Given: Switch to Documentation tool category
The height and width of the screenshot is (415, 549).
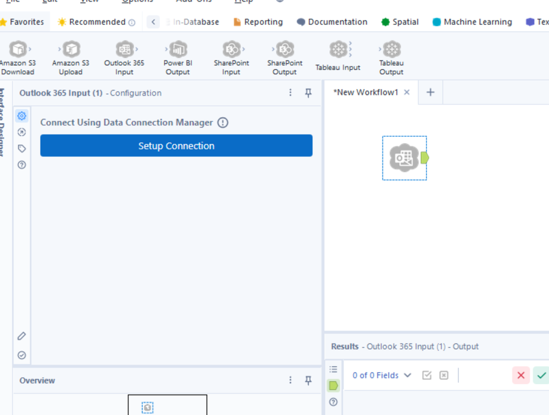Looking at the screenshot, I should (x=332, y=22).
